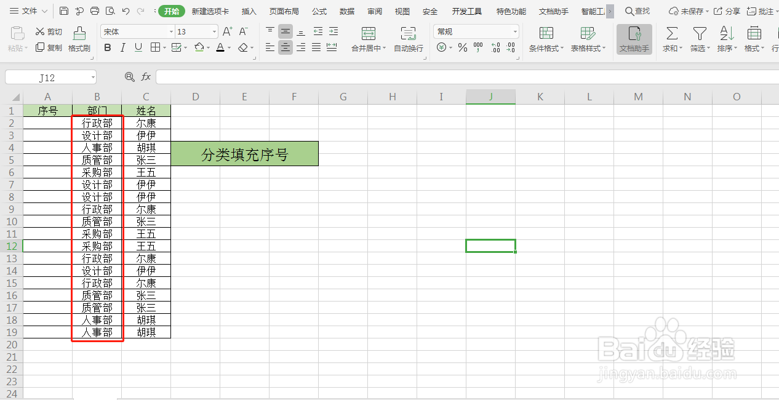Apply justified alignment icon
779x400 pixels.
click(316, 47)
